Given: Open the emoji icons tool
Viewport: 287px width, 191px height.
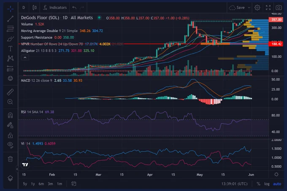Looking at the screenshot, I should click(11, 78).
